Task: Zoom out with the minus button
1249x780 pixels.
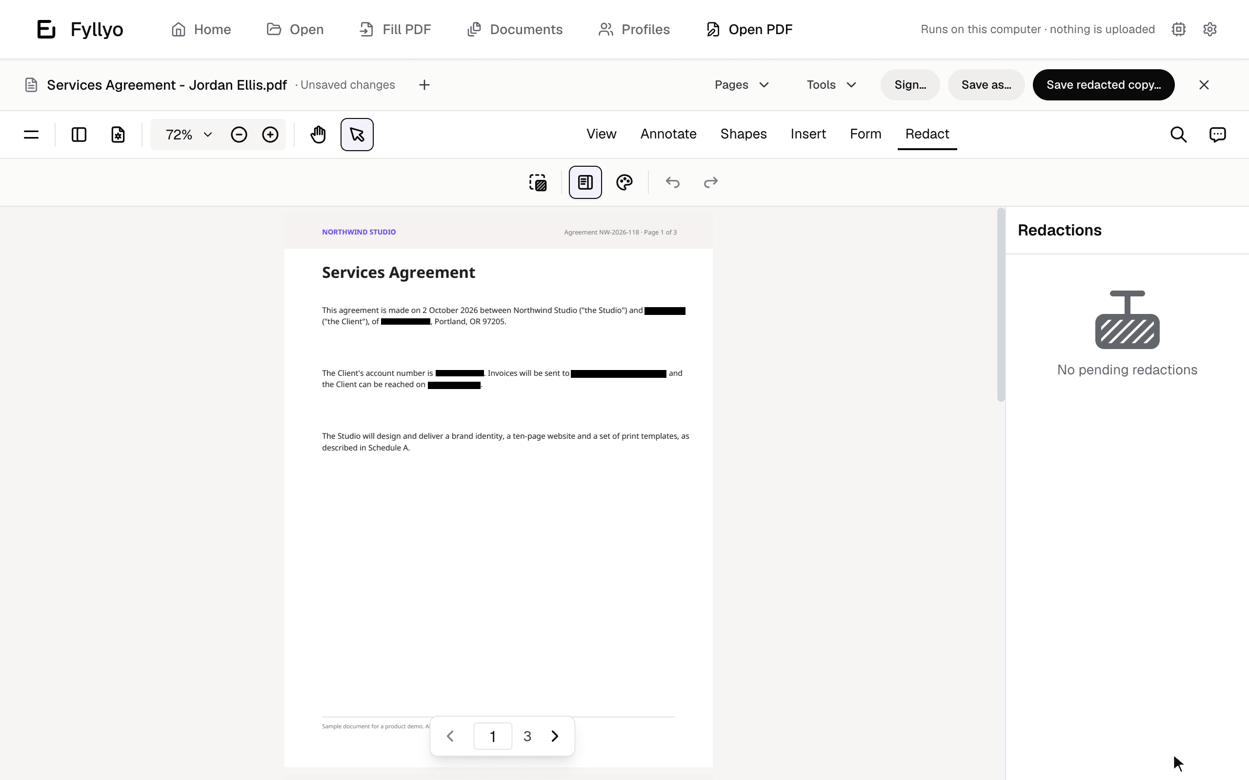Action: [239, 135]
